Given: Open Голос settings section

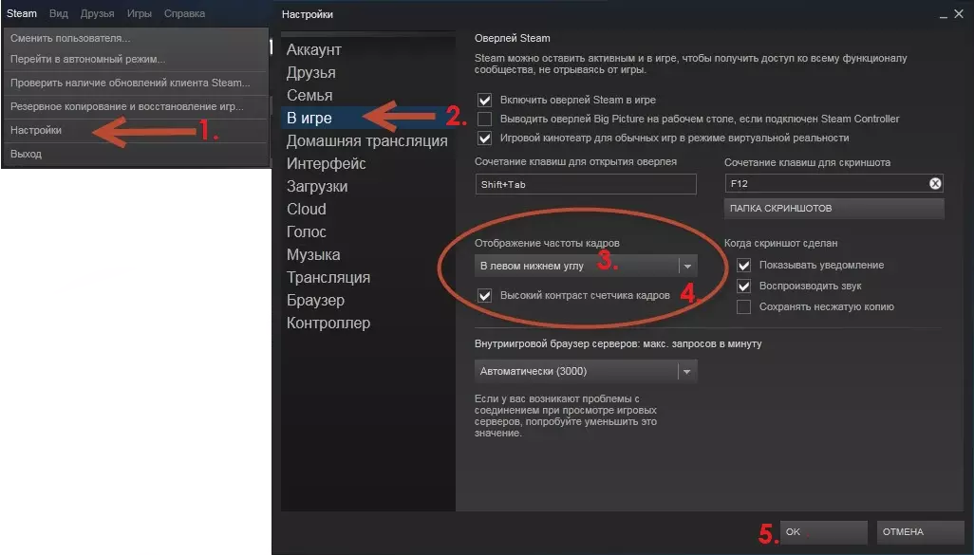Looking at the screenshot, I should click(x=367, y=232).
